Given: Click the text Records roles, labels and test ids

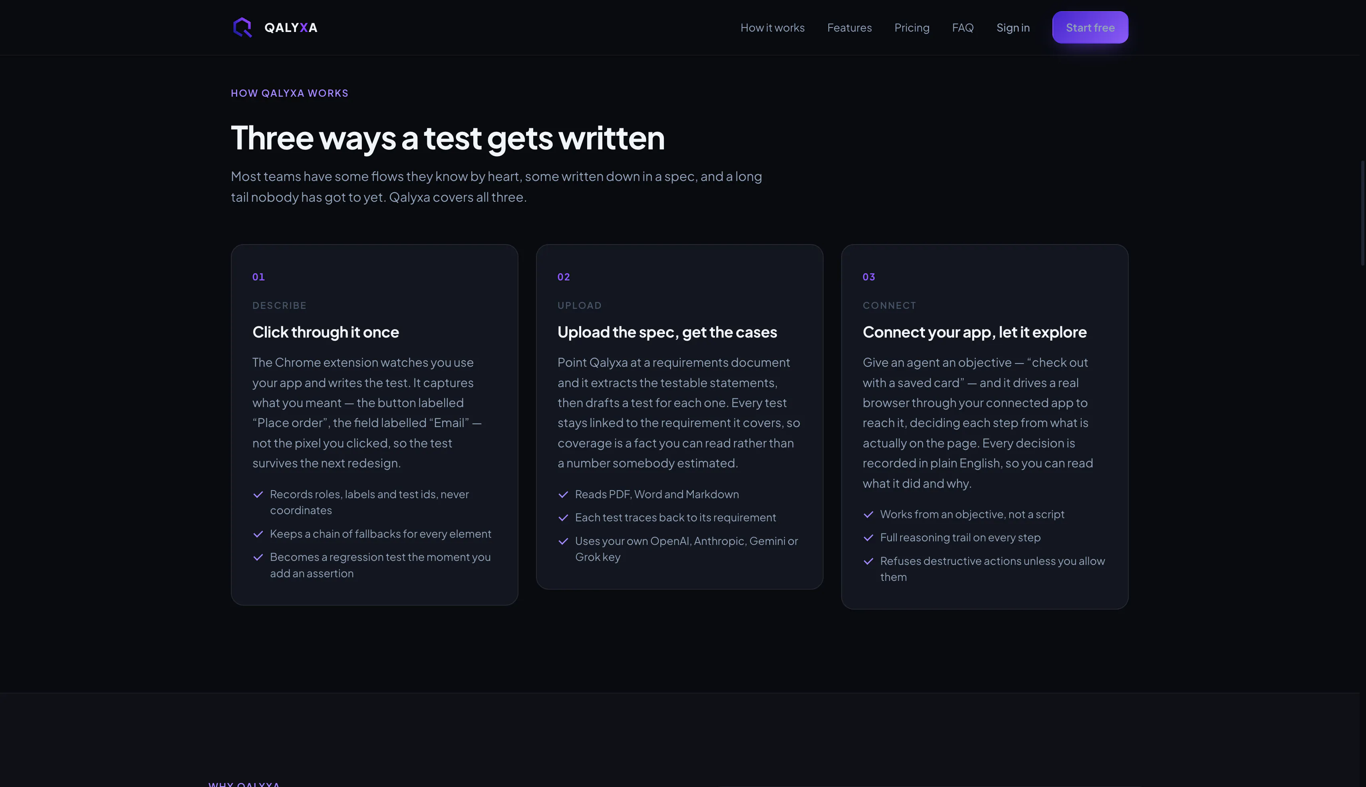Looking at the screenshot, I should click(353, 495).
